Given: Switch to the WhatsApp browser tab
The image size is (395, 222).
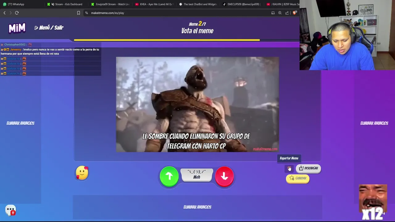Looking at the screenshot, I should (22, 4).
